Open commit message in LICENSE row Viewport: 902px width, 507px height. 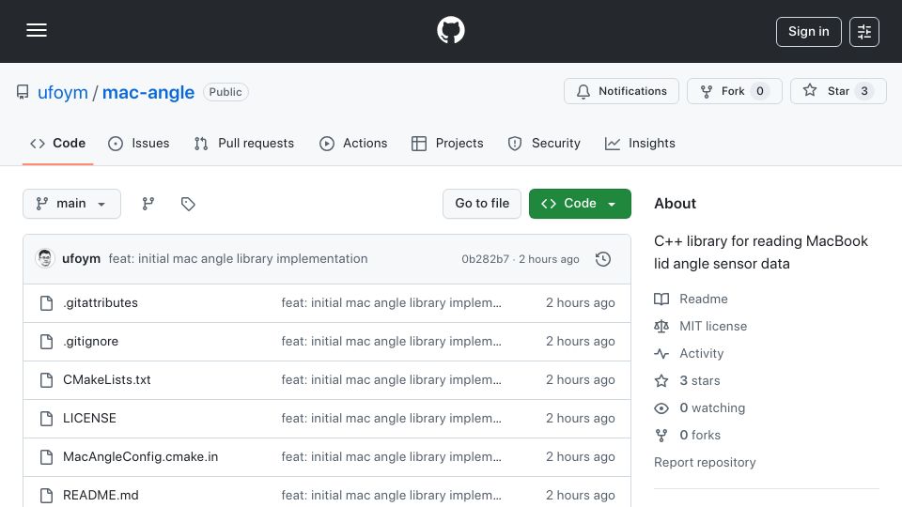pos(391,419)
